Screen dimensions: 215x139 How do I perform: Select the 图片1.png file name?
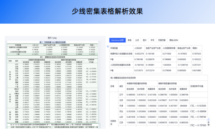[52, 38]
